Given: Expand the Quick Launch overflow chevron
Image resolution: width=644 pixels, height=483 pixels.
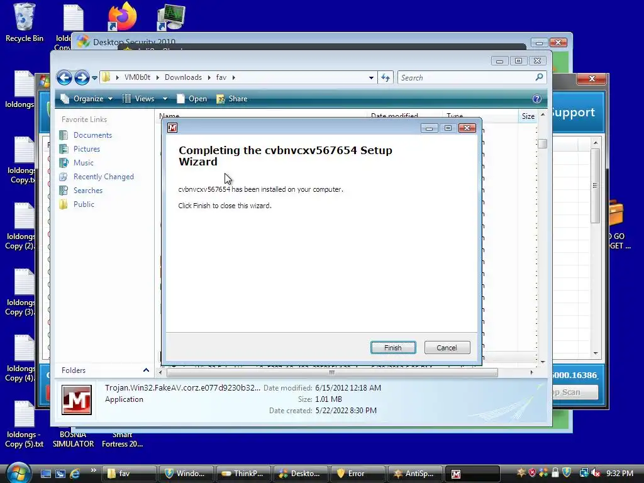Looking at the screenshot, I should [93, 470].
